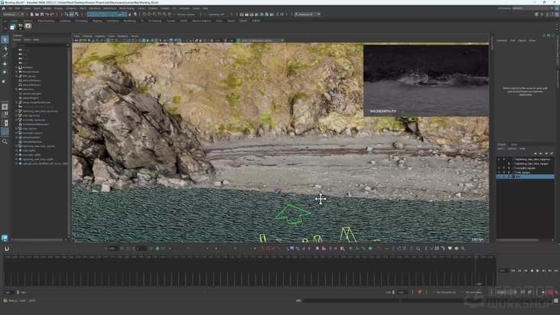The height and width of the screenshot is (315, 560).
Task: Choose the Scale tool in toolbox
Action: (5, 81)
